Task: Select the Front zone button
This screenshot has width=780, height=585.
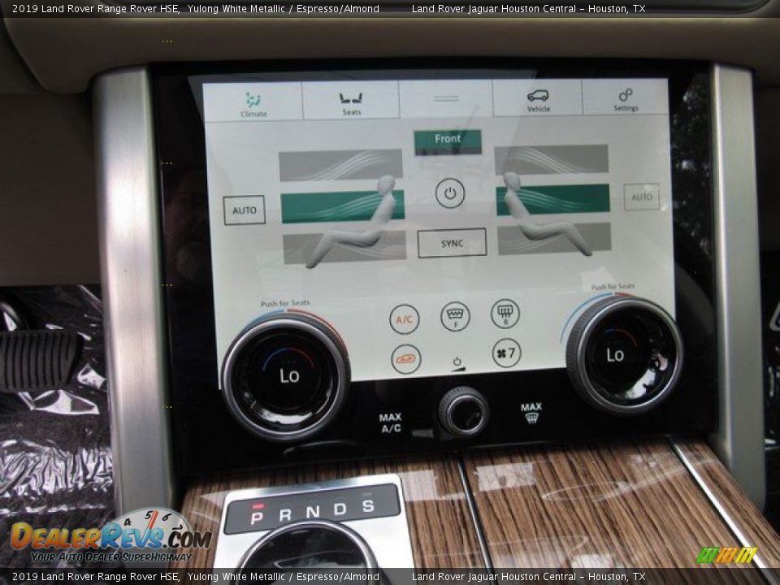Action: click(x=447, y=141)
